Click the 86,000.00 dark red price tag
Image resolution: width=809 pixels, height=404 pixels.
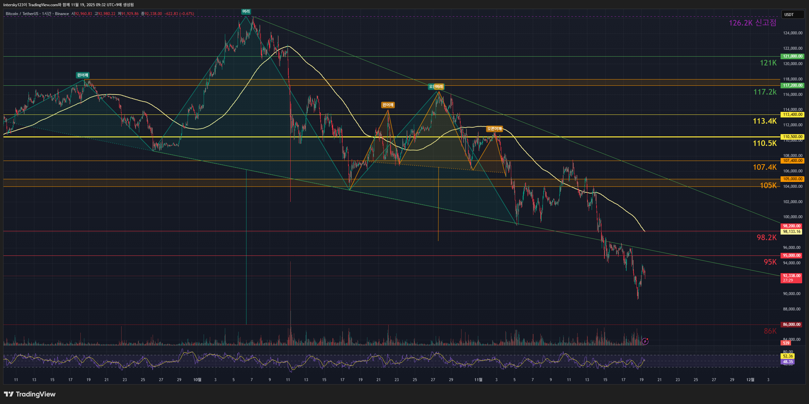[791, 325]
